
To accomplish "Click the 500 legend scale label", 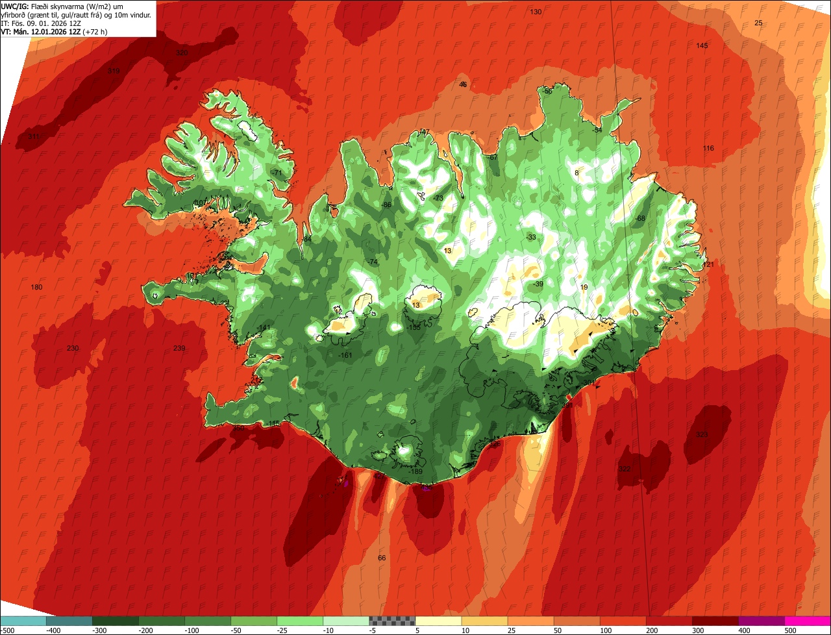I will (x=790, y=630).
